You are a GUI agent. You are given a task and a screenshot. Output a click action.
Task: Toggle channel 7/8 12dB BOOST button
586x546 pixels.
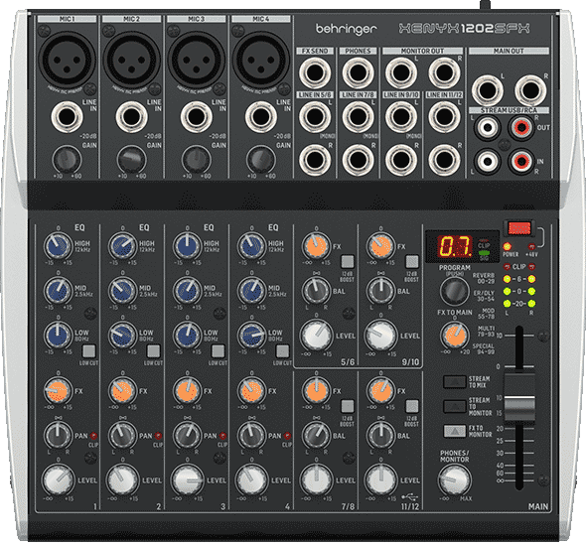[348, 406]
